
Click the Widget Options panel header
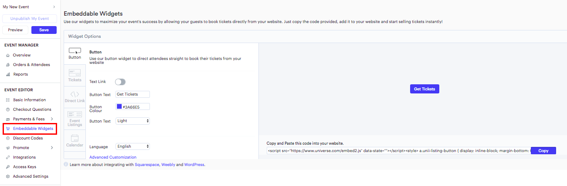coord(315,37)
